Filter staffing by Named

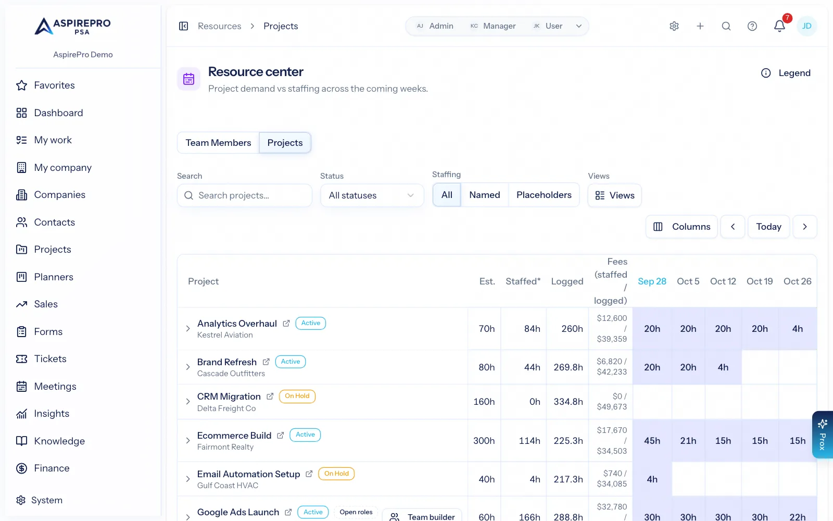pos(485,195)
